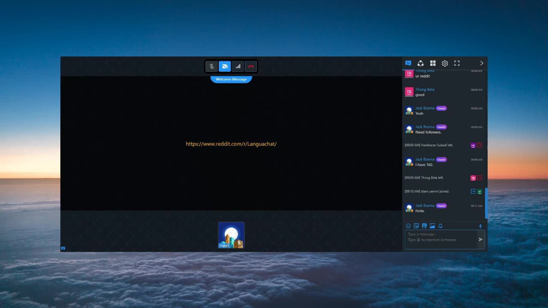Click Jack Bosma avatar beside 'Hello'
Image resolution: width=548 pixels, height=308 pixels.
[409, 208]
